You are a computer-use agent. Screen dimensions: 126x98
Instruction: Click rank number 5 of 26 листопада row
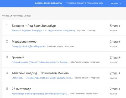coord(7,89)
